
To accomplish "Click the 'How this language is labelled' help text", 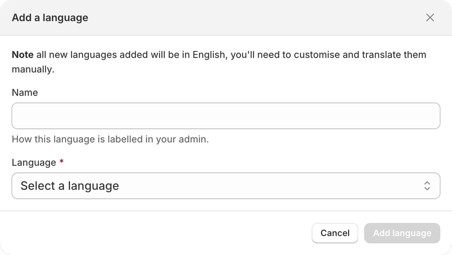I will (110, 139).
